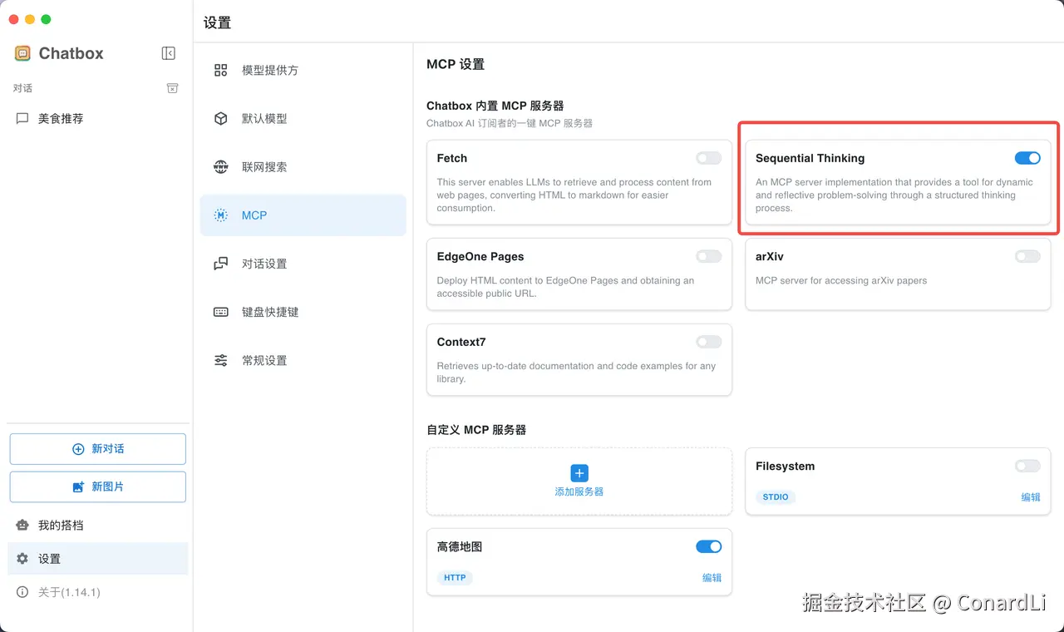Open 我的搭档 in the sidebar
This screenshot has width=1064, height=632.
(97, 526)
